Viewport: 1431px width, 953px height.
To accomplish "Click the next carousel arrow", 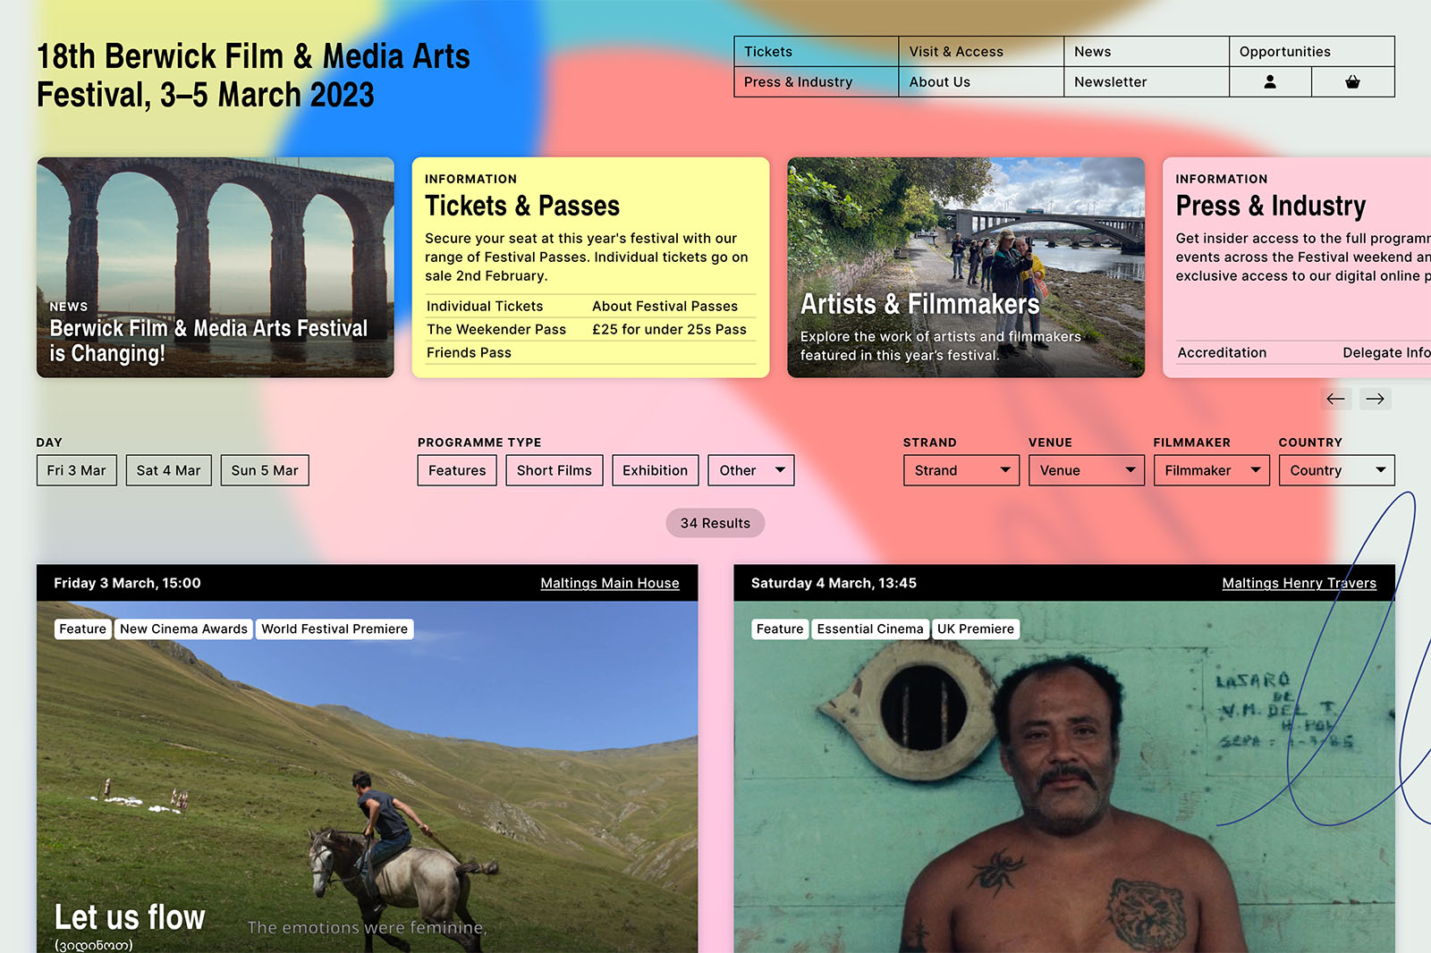I will [1376, 399].
